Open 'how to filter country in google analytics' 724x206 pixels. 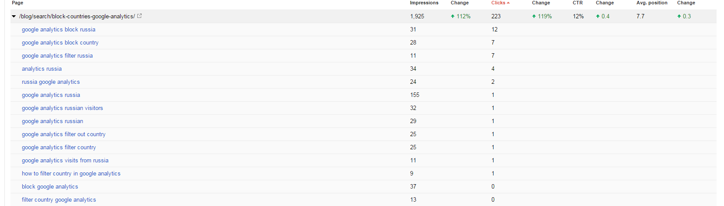pos(71,174)
